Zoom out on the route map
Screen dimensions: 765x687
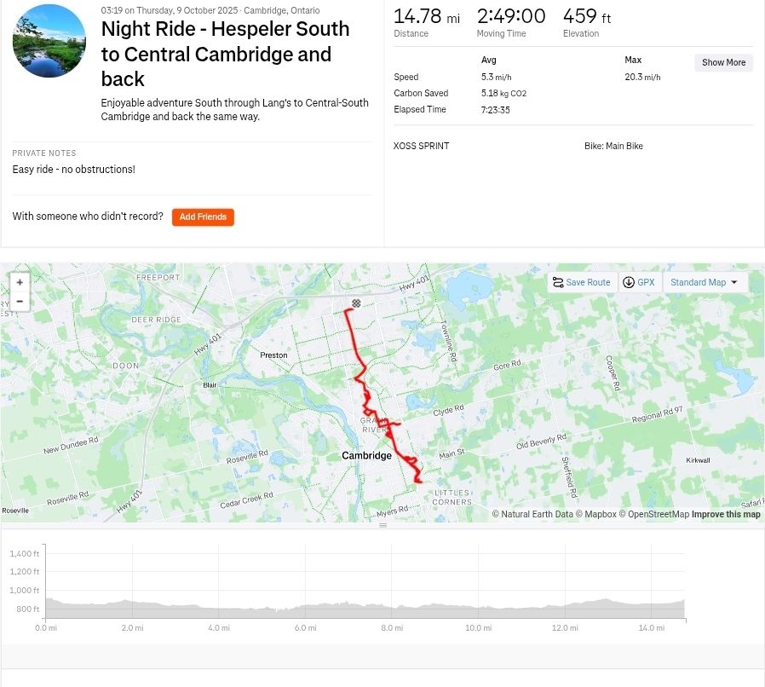[x=20, y=301]
